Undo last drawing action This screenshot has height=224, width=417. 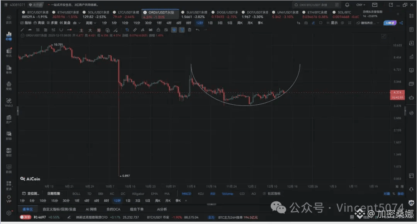(197, 30)
